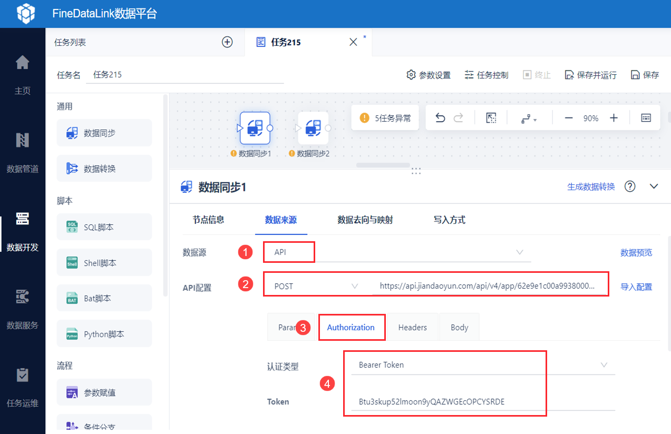
Task: Switch to the Headers tab
Action: point(413,327)
